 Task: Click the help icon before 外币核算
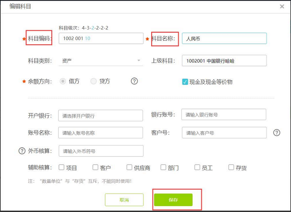coord(22,151)
